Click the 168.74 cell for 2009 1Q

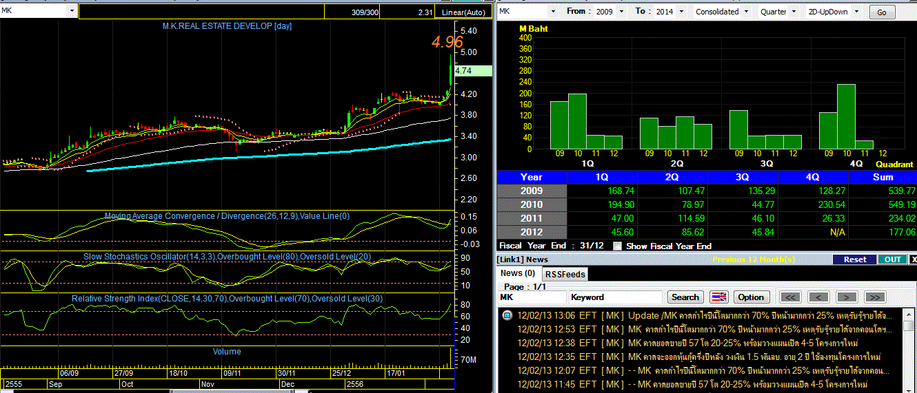coord(602,191)
